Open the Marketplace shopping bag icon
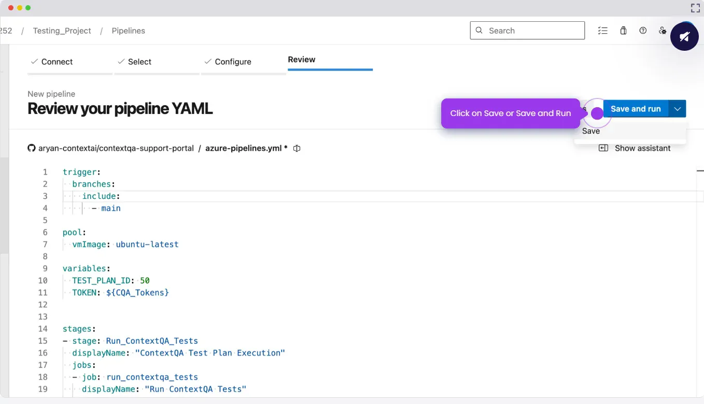Image resolution: width=704 pixels, height=404 pixels. click(623, 31)
